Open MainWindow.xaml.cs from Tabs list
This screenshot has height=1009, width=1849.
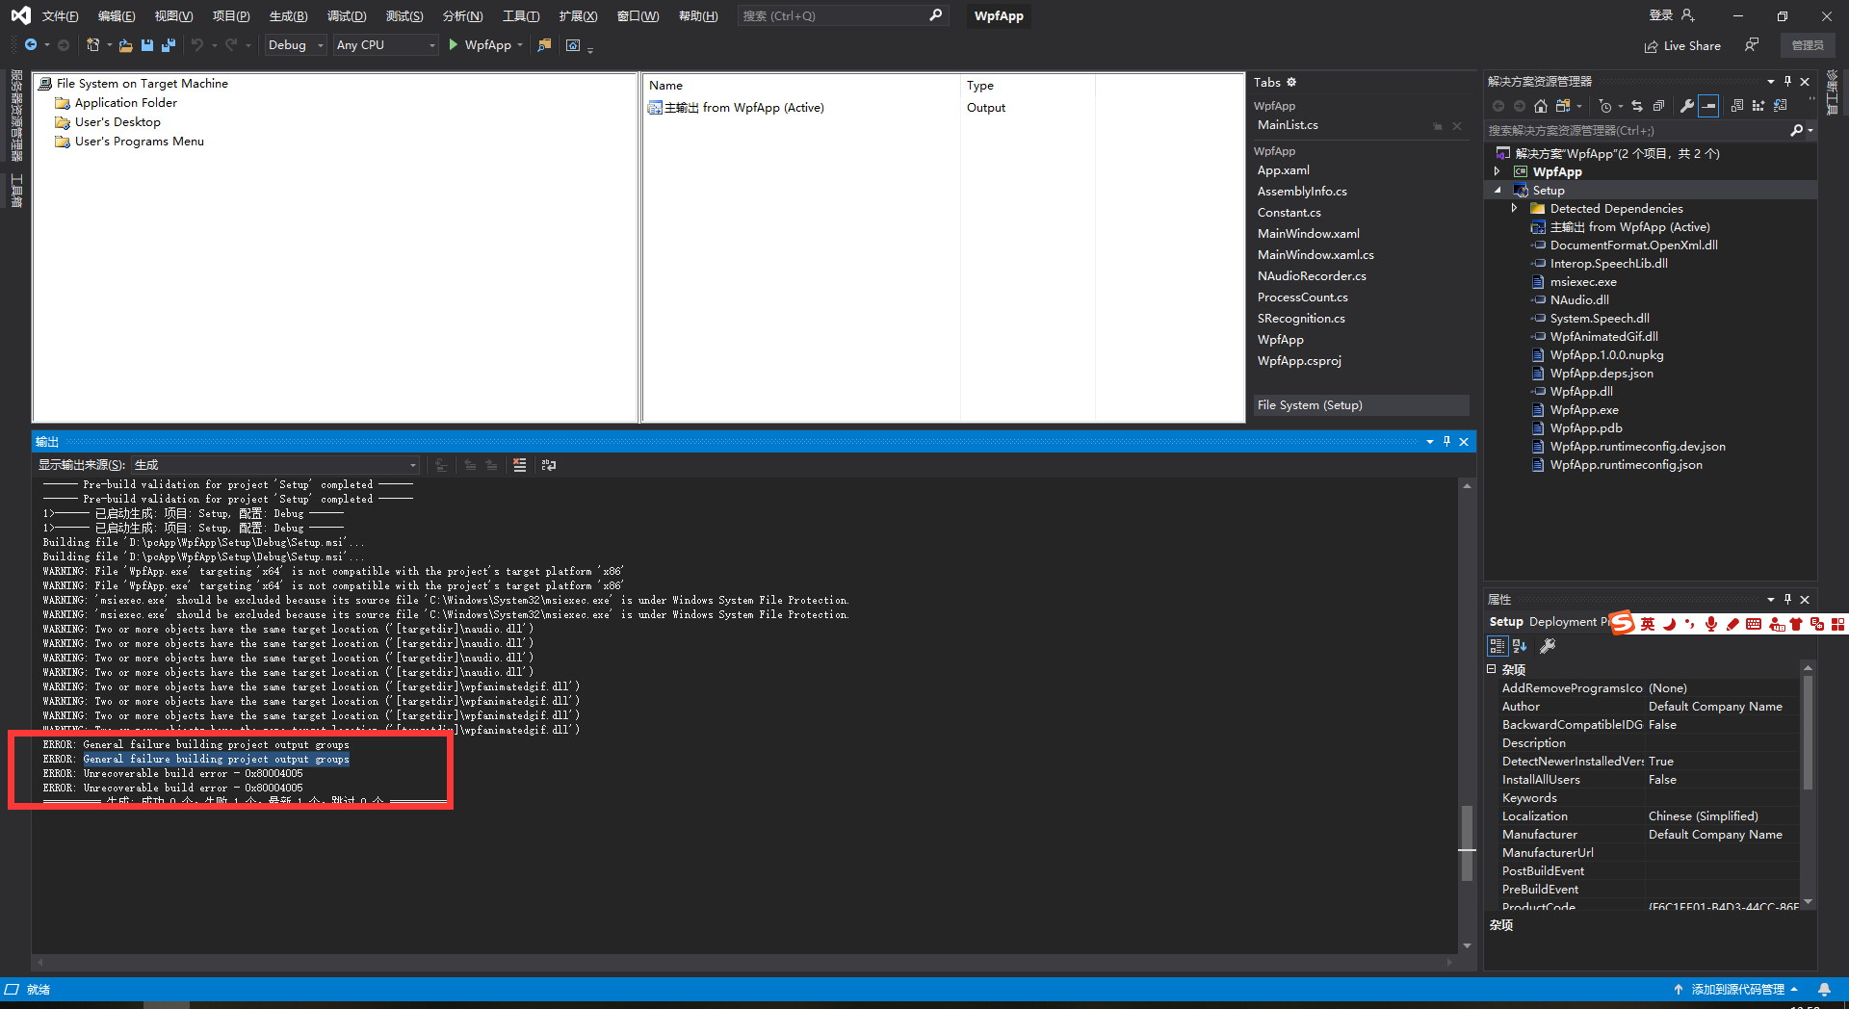pos(1315,255)
